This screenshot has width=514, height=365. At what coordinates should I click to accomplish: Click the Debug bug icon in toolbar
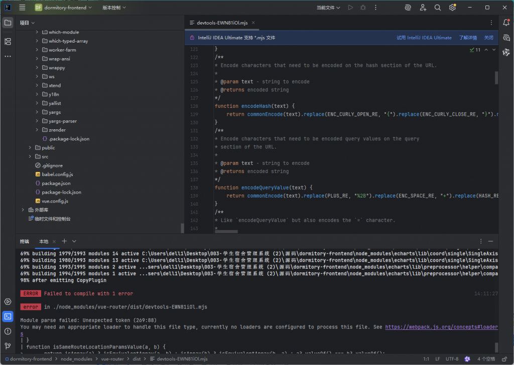tap(363, 8)
